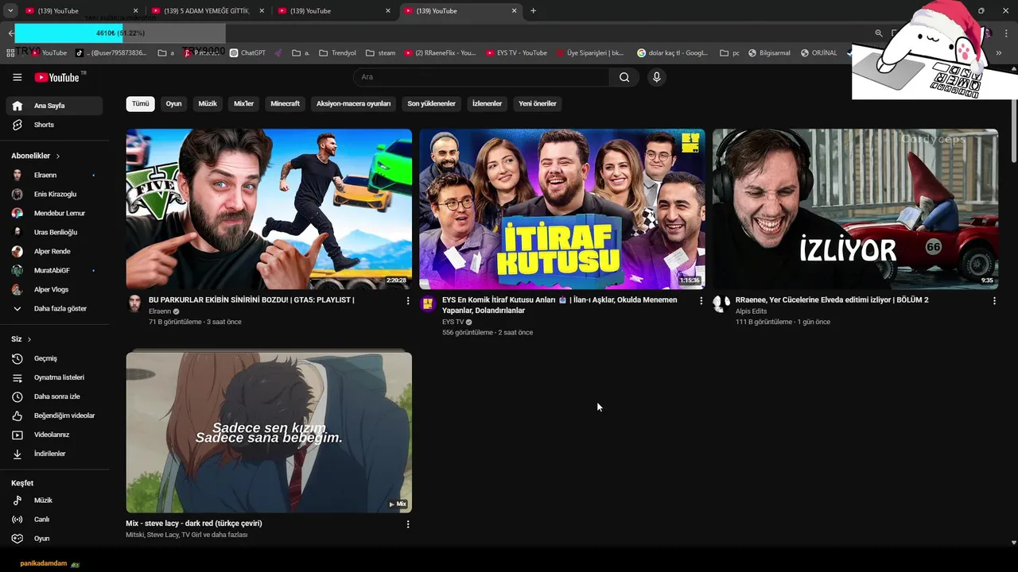Open more options for GTA5 PLAYLIST video

[x=408, y=301]
